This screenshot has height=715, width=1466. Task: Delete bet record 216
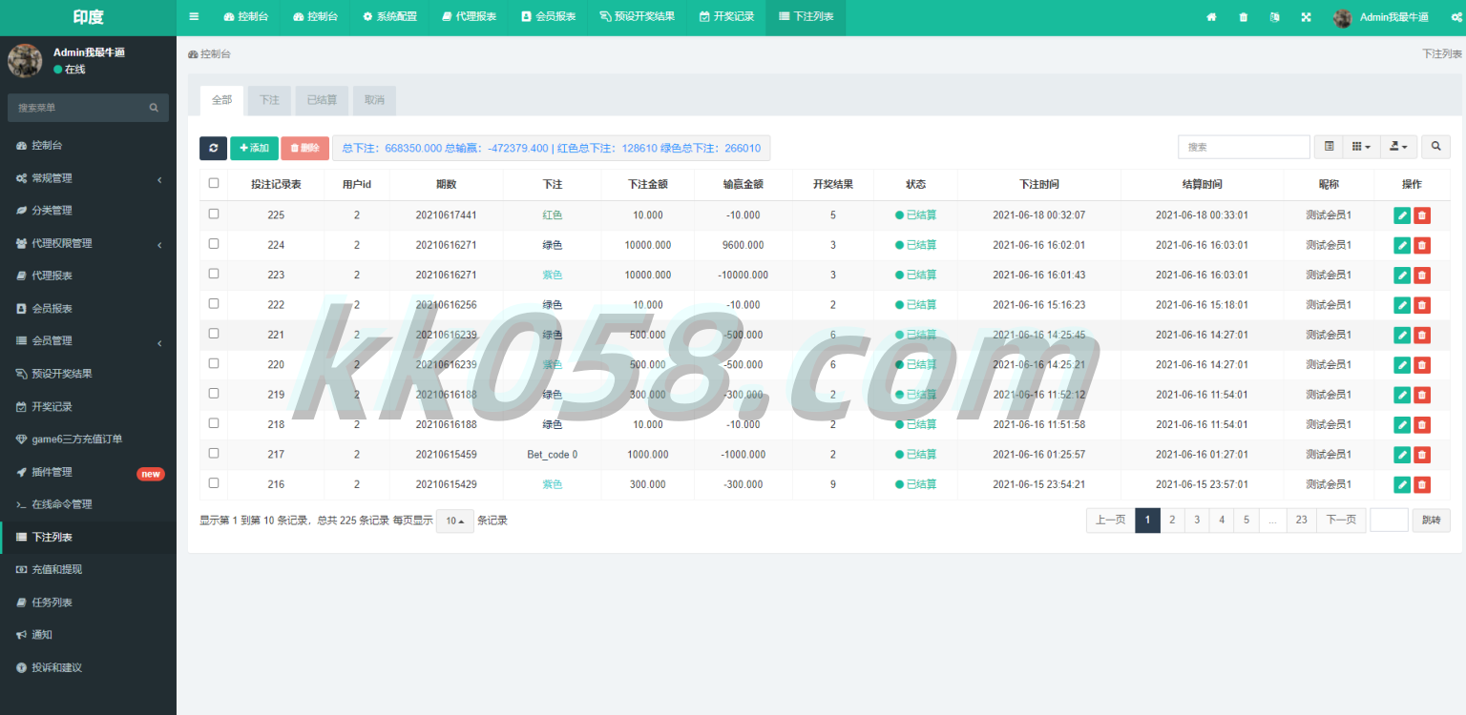pyautogui.click(x=1422, y=484)
